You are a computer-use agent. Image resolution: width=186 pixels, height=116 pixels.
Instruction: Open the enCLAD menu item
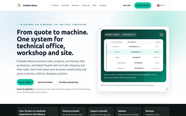pos(65,5)
